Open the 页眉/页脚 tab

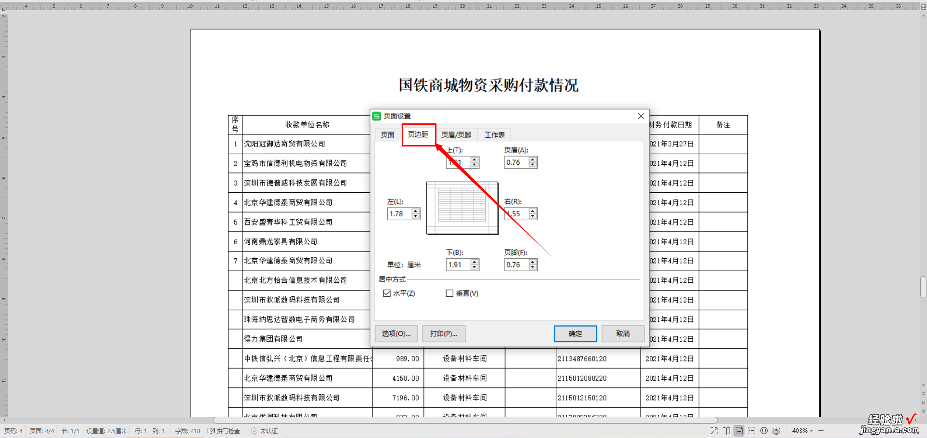[x=456, y=135]
